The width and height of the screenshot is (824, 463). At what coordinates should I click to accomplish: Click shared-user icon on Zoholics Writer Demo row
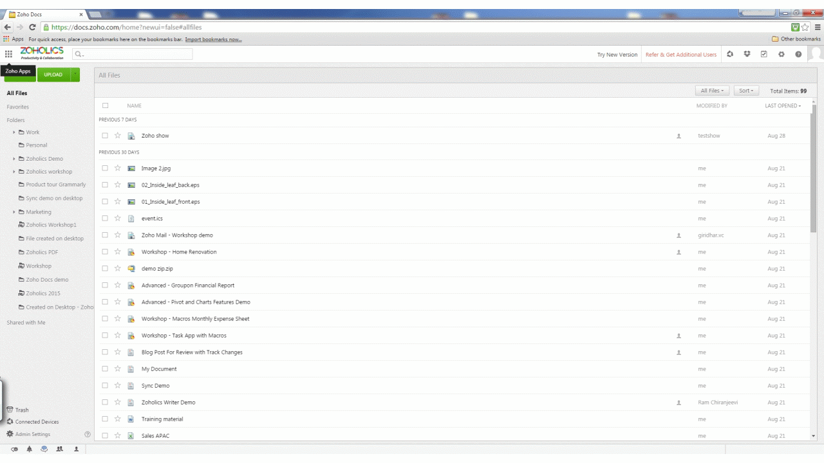679,403
